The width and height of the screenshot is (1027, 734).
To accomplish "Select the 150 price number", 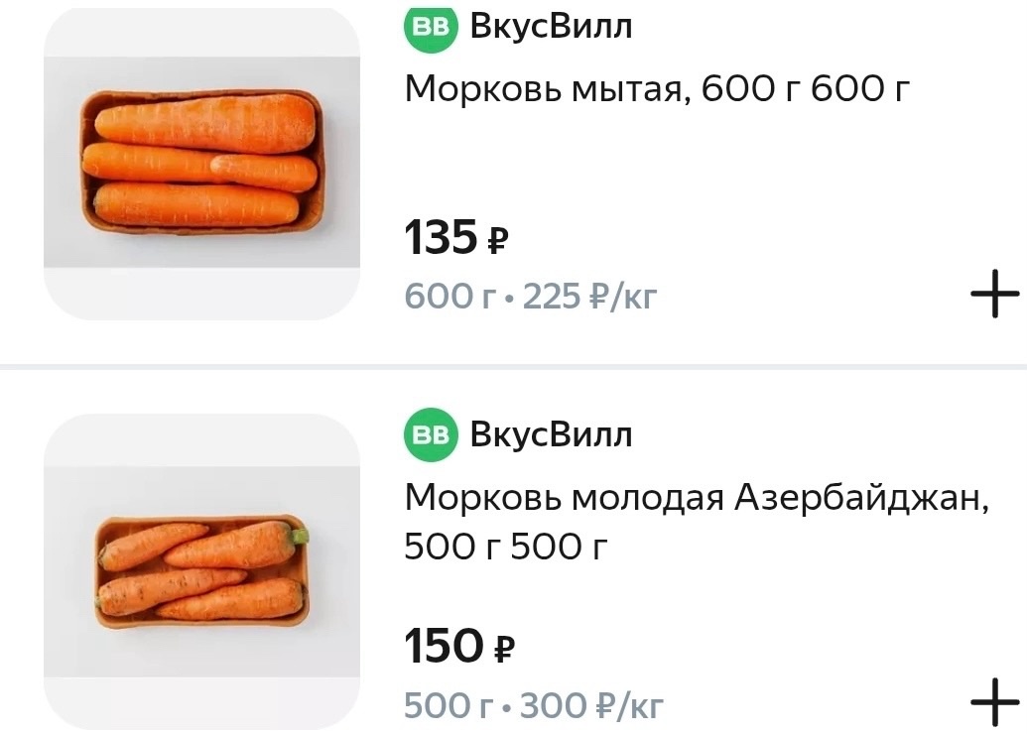I will [444, 648].
